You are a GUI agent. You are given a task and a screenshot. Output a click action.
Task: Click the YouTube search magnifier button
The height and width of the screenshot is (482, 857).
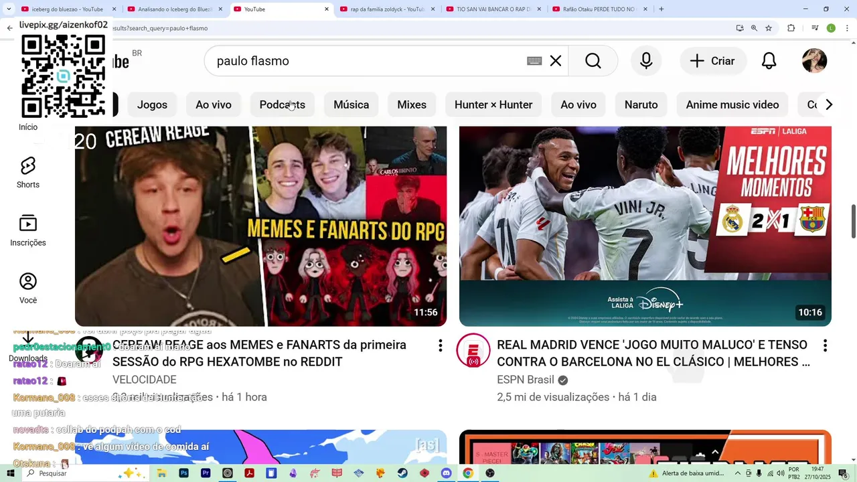pos(593,61)
